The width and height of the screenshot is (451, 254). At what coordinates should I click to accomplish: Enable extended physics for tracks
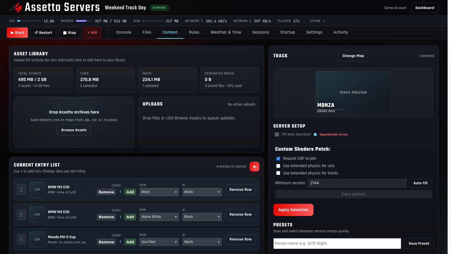click(278, 173)
